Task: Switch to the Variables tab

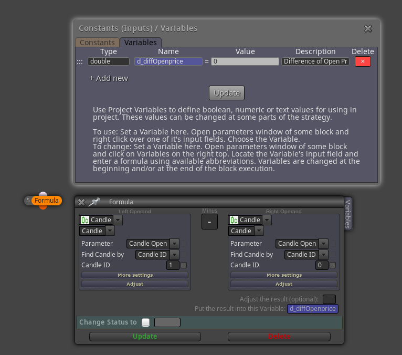Action: pos(141,43)
